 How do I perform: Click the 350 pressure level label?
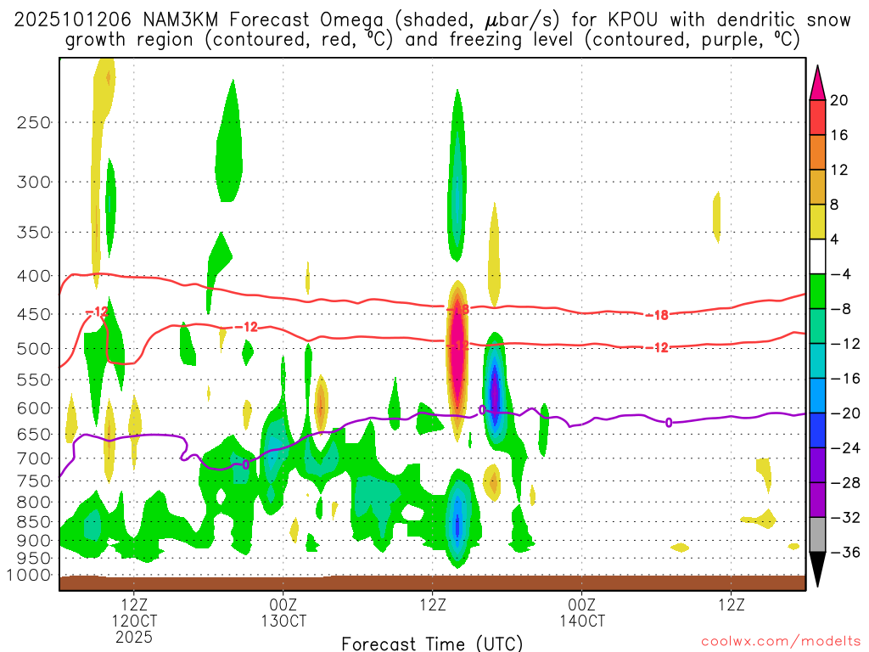point(34,233)
